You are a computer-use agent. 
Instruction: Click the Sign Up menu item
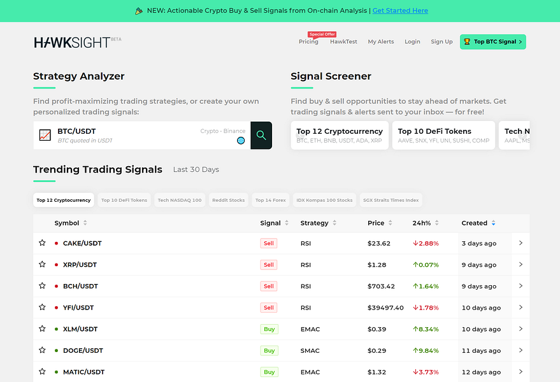pos(442,41)
